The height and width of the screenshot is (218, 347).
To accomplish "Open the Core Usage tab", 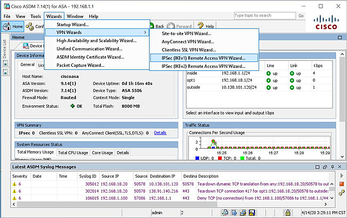I will click(102, 153).
